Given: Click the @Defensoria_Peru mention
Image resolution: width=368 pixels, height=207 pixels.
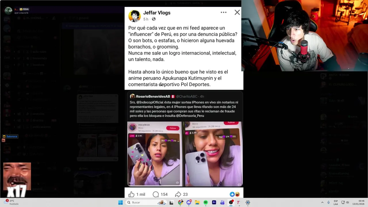Looking at the screenshot, I should point(190,116).
